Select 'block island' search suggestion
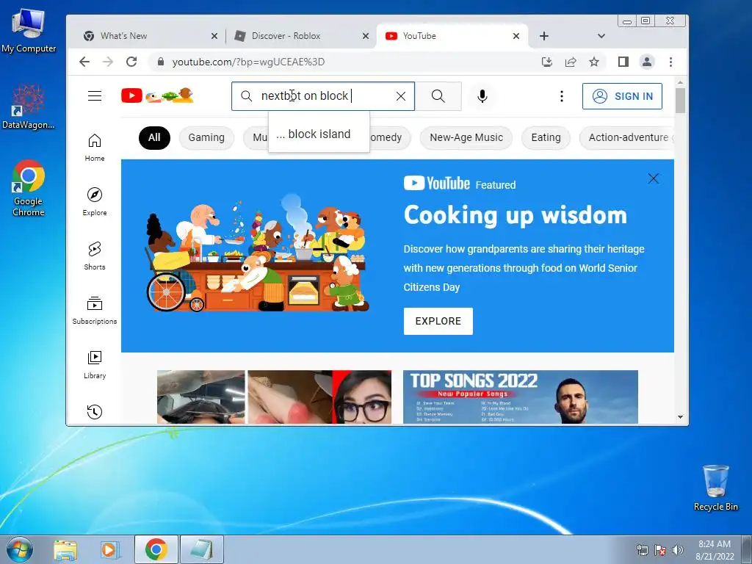 (x=319, y=134)
